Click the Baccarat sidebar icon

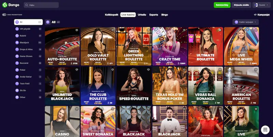click(17, 63)
